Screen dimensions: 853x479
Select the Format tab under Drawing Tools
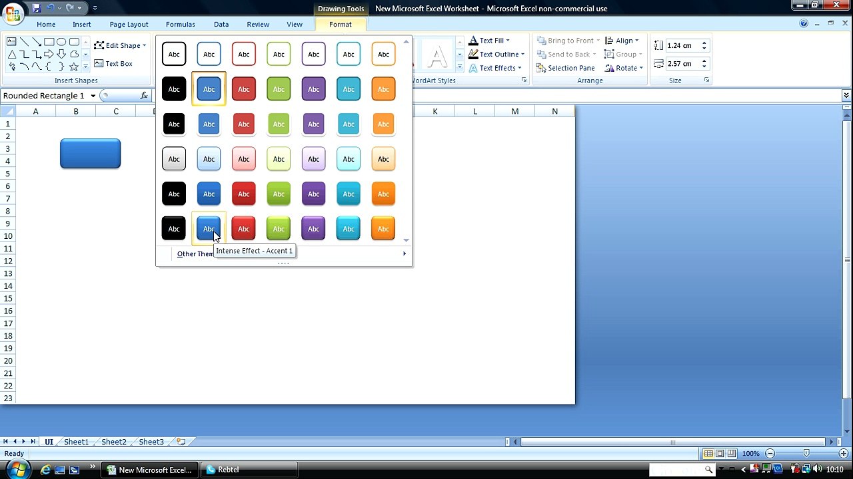[340, 24]
